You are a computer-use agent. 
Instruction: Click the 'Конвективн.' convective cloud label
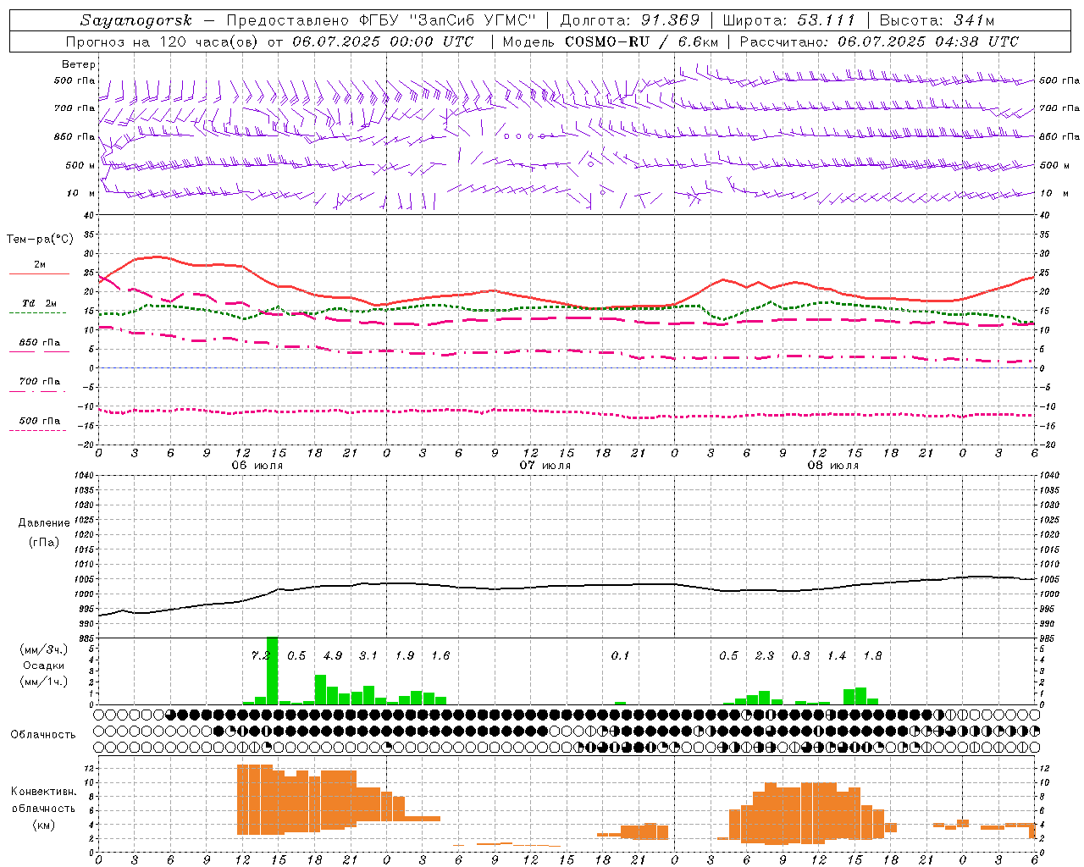pyautogui.click(x=44, y=792)
